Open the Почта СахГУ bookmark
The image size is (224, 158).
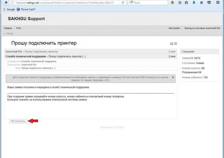tap(26, 9)
